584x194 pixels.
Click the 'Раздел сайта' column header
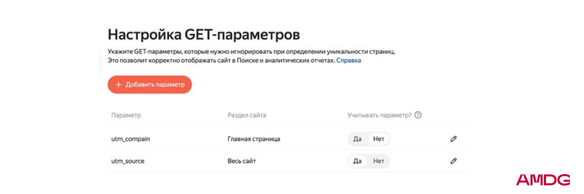(x=247, y=115)
